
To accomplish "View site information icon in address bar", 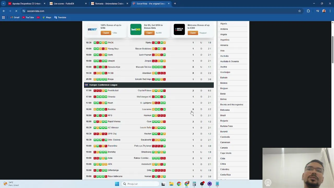I will pyautogui.click(x=24, y=11).
